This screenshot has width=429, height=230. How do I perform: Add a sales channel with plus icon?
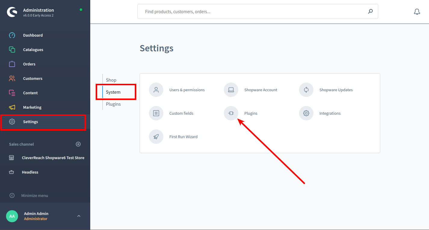78,144
